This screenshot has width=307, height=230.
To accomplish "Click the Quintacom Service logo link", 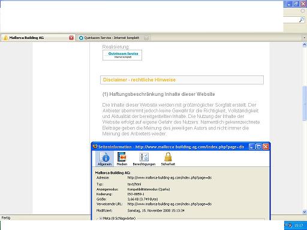I will 122,55.
